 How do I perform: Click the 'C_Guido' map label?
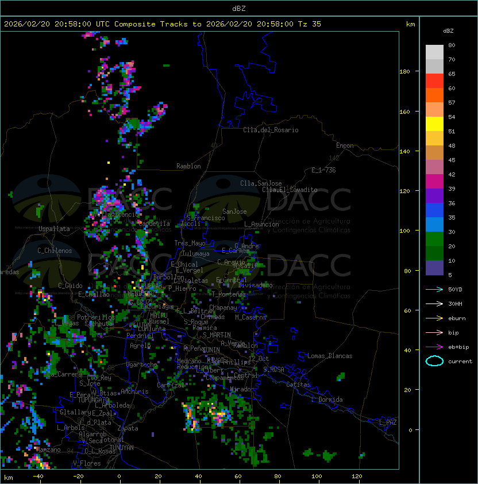[x=70, y=286]
